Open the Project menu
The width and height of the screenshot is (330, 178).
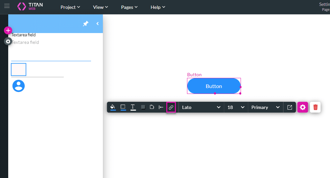[70, 7]
